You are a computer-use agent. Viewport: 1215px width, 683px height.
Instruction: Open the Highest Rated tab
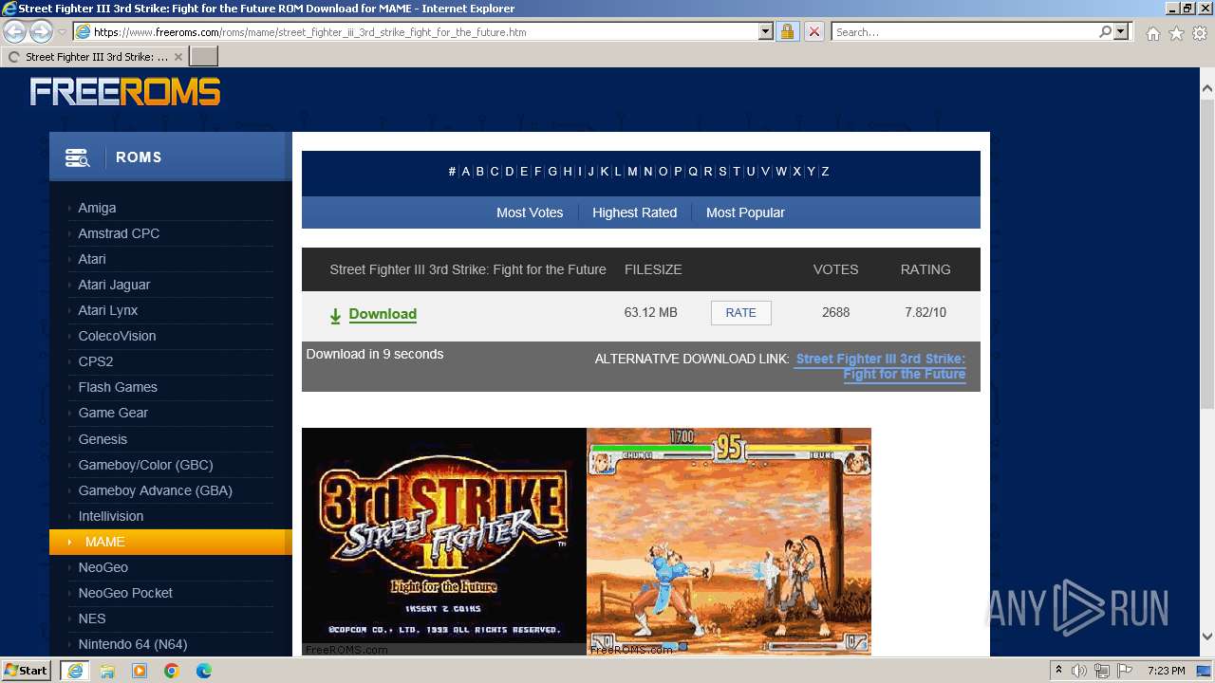pyautogui.click(x=635, y=212)
